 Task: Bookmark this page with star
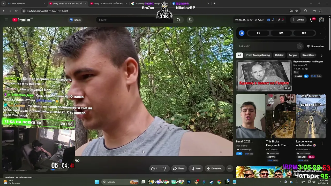[297, 11]
